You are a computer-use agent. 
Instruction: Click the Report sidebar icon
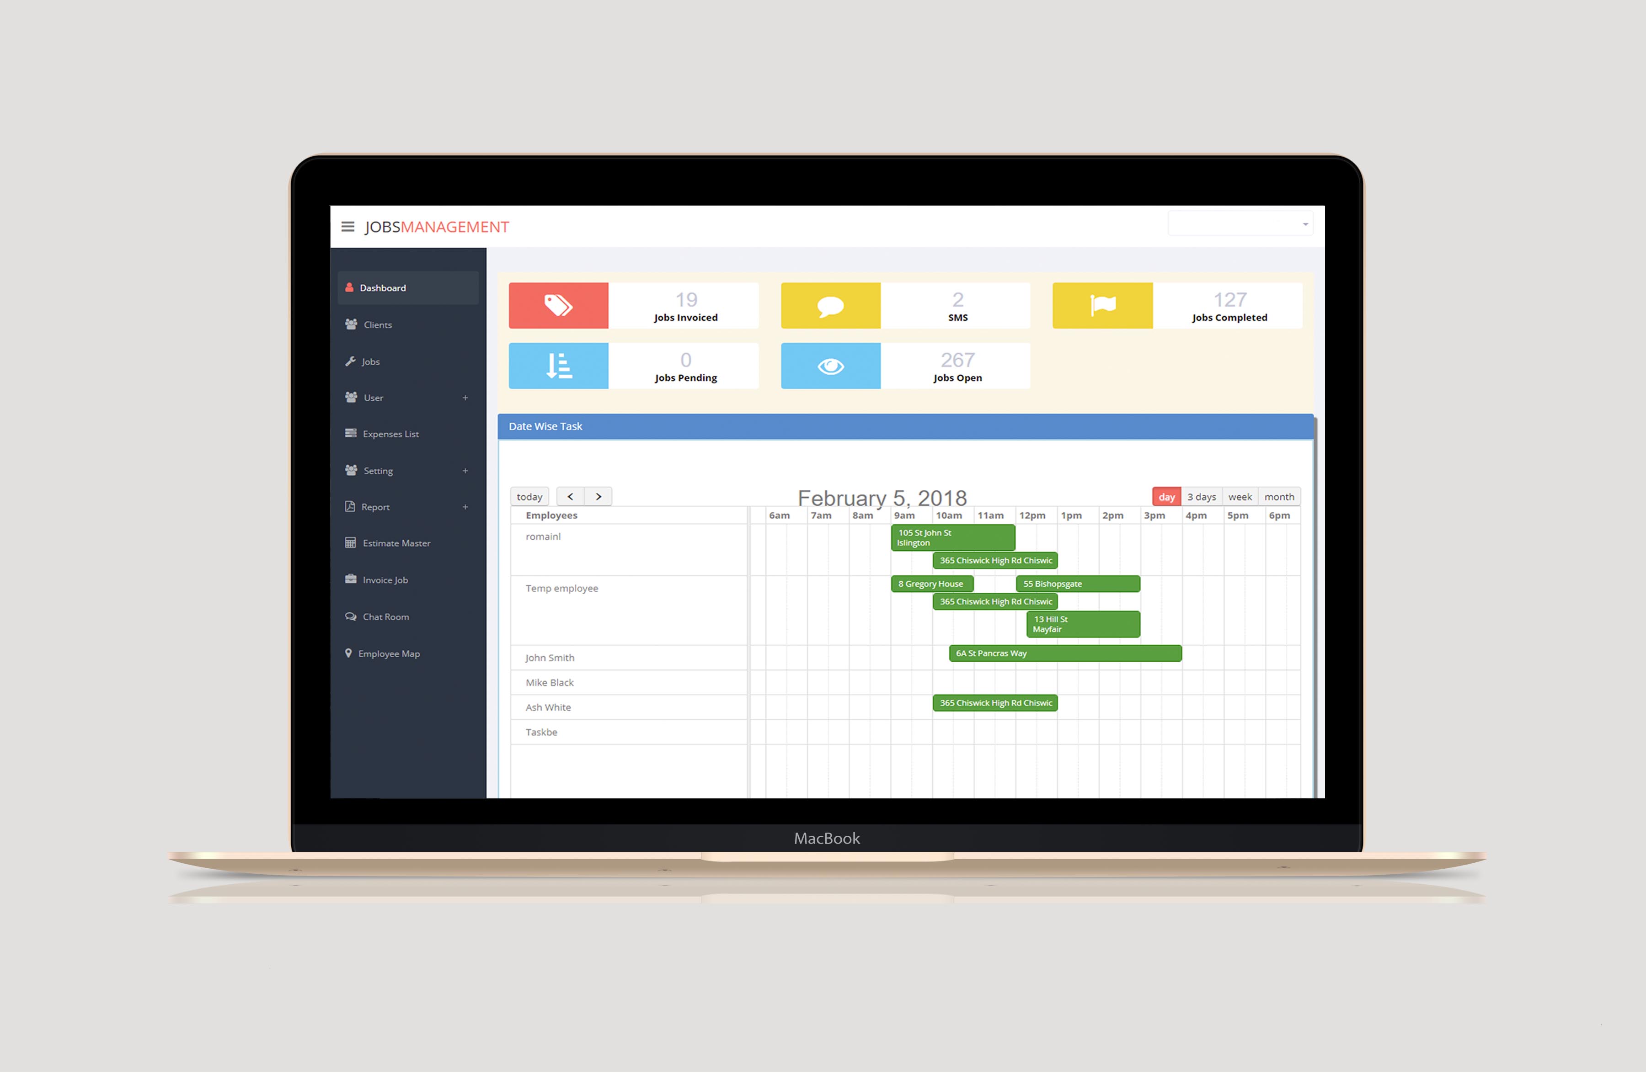[x=349, y=508]
